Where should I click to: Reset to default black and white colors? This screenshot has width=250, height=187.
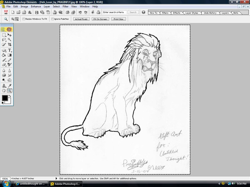point(3,103)
